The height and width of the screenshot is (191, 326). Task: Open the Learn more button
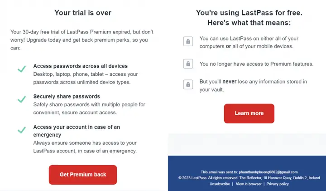(x=249, y=113)
